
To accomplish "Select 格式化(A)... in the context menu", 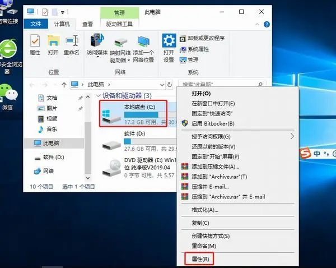I will pyautogui.click(x=205, y=210).
